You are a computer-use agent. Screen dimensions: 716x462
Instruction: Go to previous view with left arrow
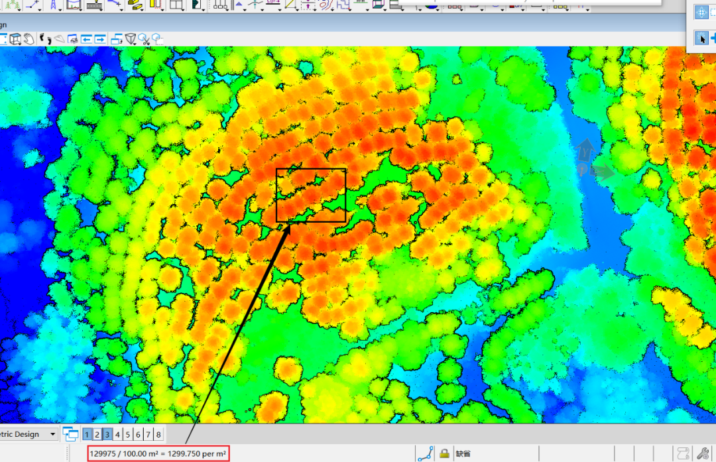pyautogui.click(x=86, y=39)
